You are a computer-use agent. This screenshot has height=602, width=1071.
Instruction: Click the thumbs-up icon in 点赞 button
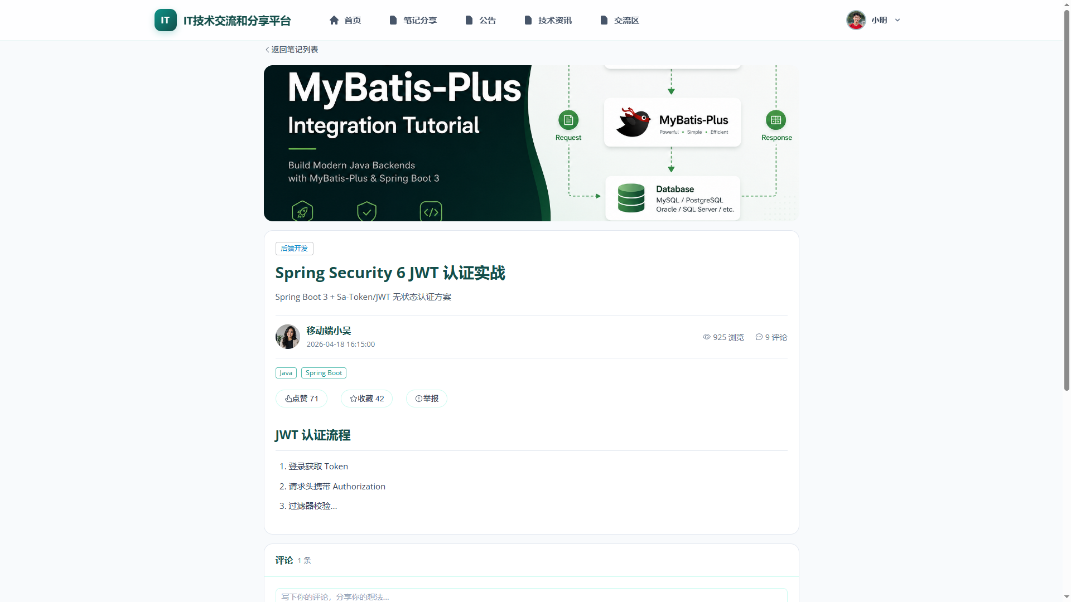[288, 399]
